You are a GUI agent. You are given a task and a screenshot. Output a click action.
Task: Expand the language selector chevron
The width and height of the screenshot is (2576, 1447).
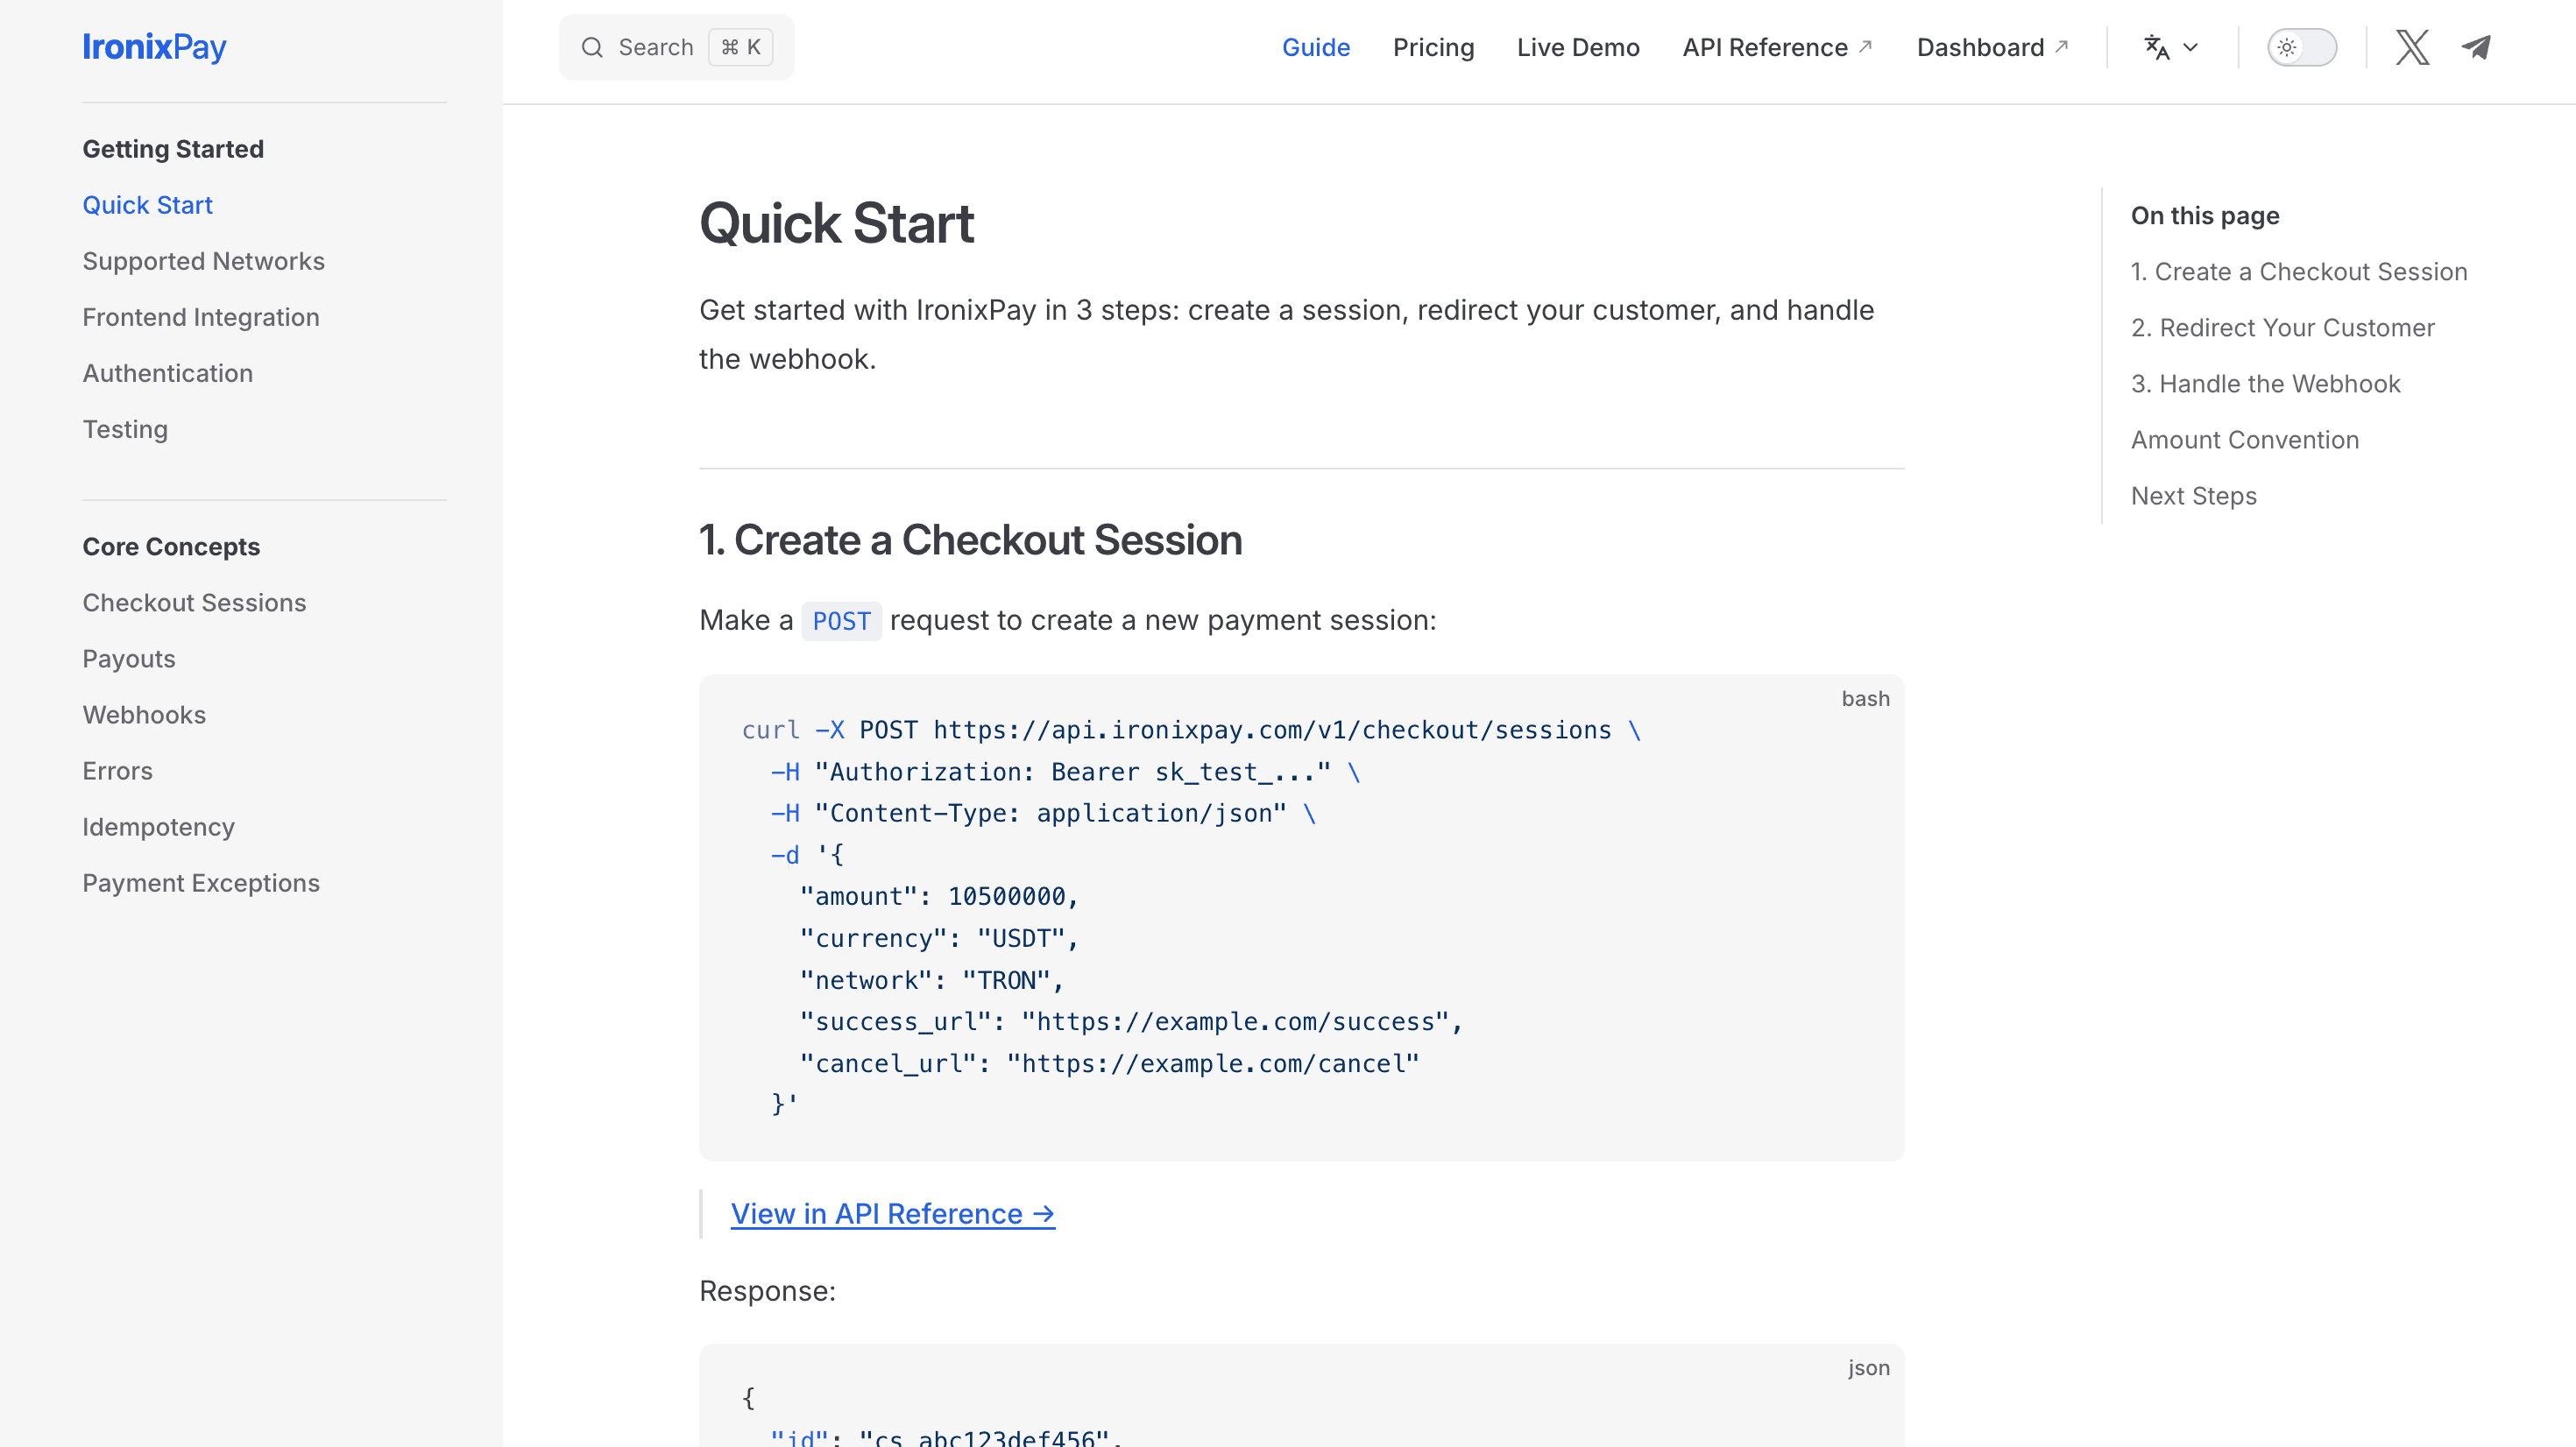point(2190,47)
